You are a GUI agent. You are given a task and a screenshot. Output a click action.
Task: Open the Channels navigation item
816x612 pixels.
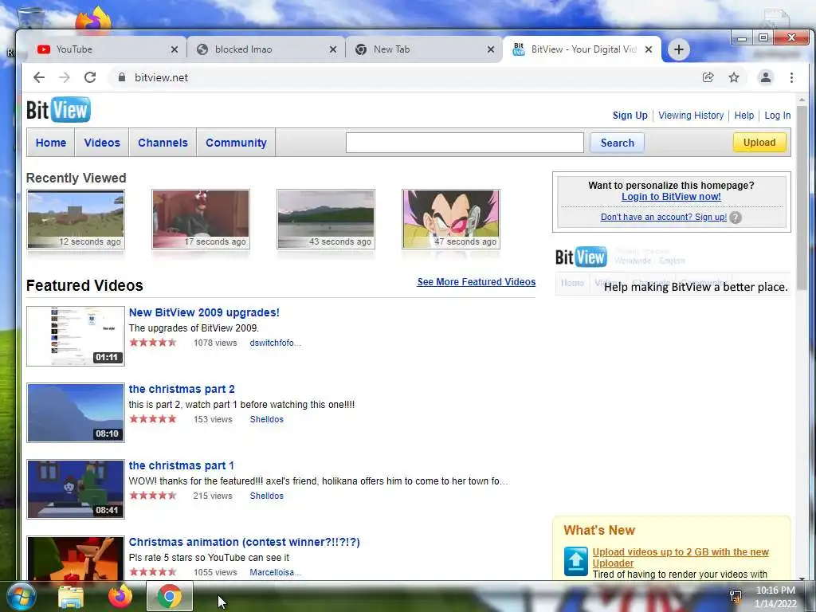(x=163, y=143)
